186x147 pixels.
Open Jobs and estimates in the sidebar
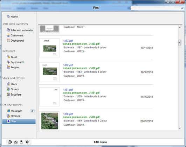[20, 30]
